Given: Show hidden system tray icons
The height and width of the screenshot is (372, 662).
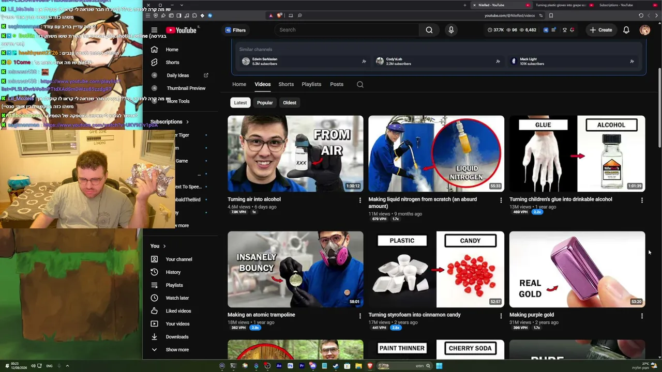Looking at the screenshot, I should [x=67, y=366].
